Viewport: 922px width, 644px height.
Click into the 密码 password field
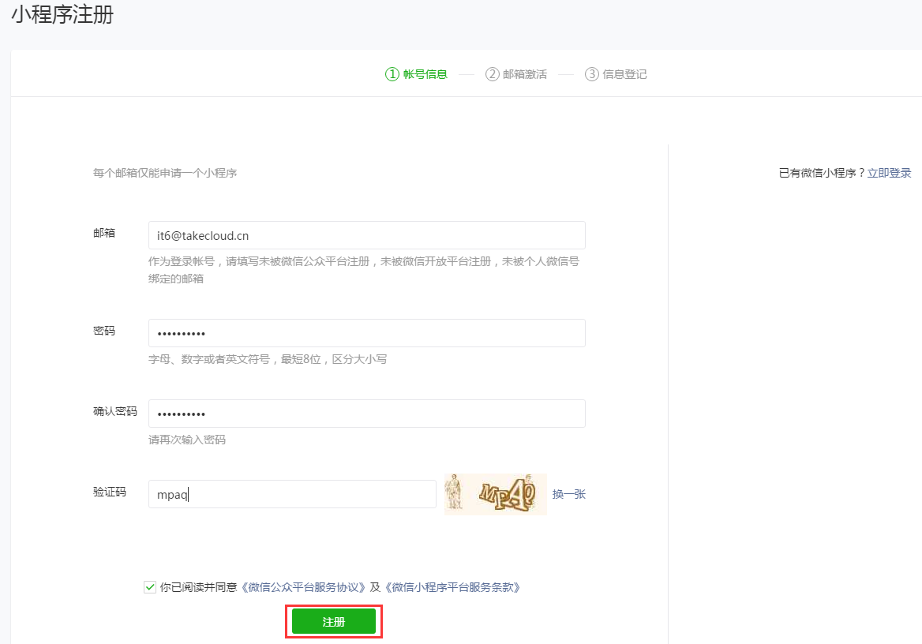click(366, 333)
